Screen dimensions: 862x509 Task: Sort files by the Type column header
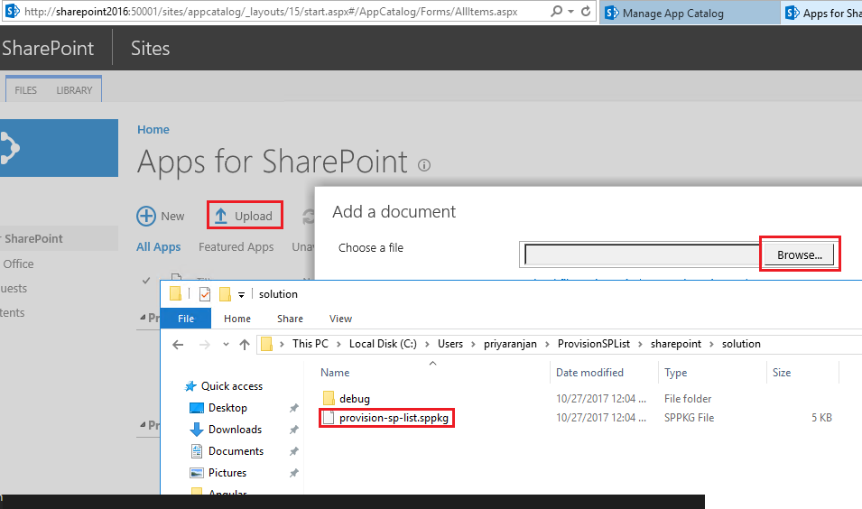[x=676, y=372]
